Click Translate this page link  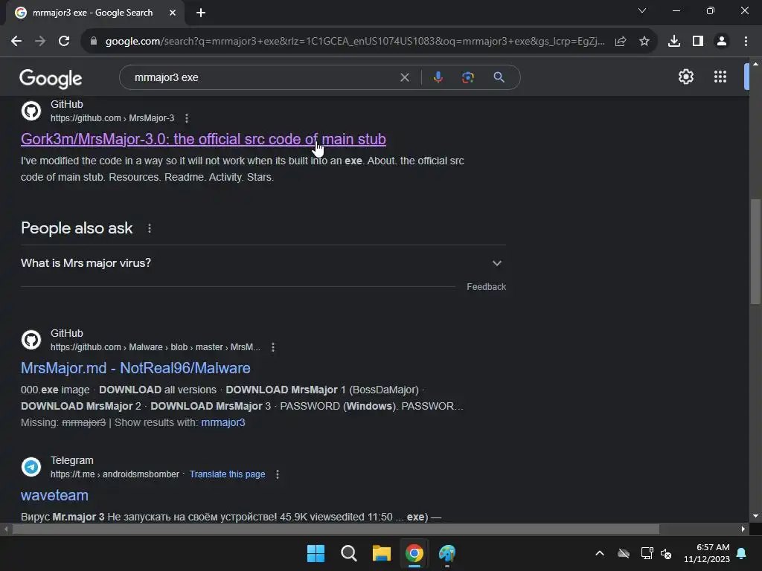(228, 474)
